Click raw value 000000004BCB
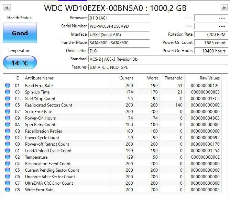This screenshot has height=198, width=230. pyautogui.click(x=205, y=118)
